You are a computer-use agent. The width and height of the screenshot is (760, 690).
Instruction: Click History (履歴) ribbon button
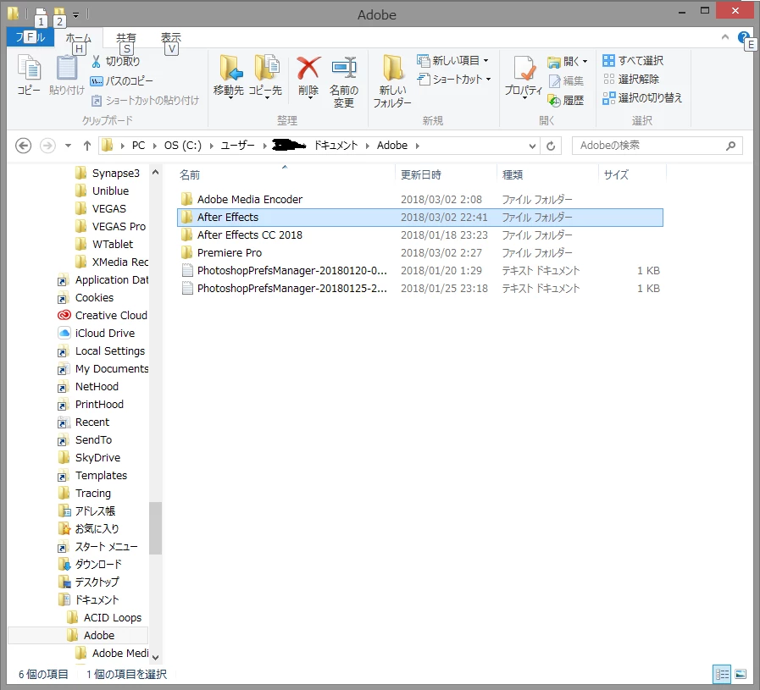(566, 100)
